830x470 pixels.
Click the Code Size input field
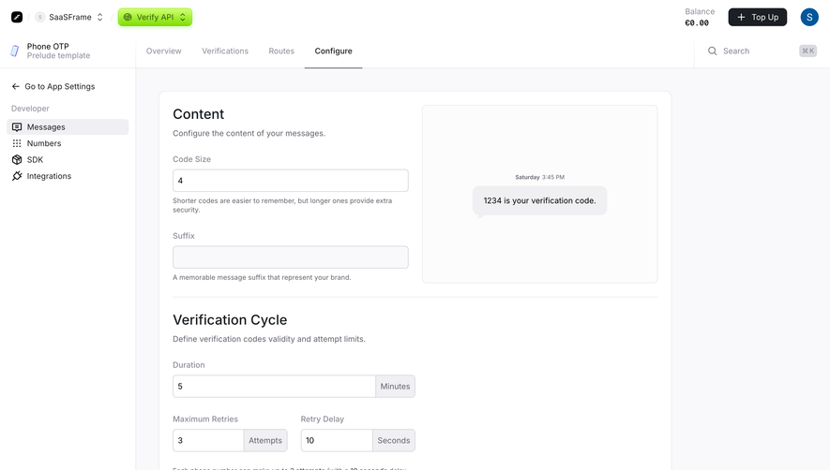(291, 181)
